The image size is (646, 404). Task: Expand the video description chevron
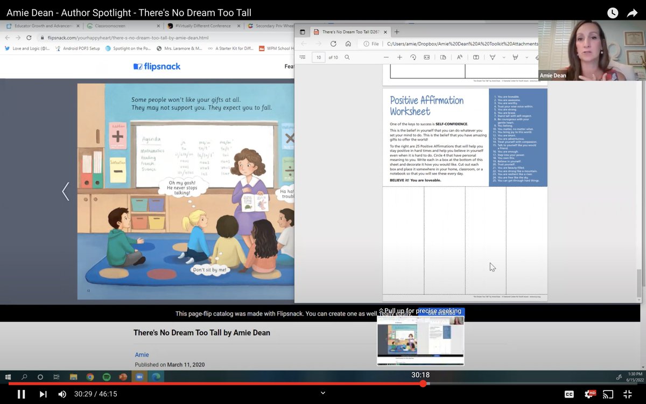click(322, 393)
